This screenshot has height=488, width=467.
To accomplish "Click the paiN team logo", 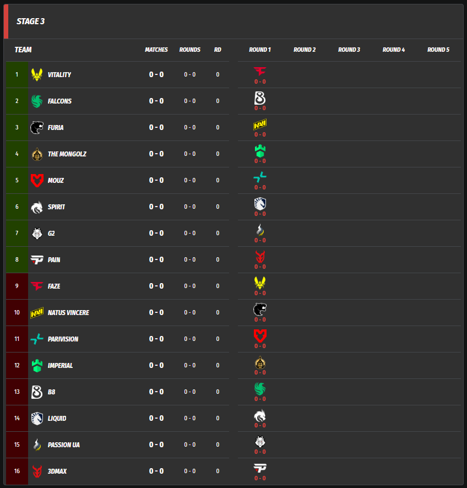I will (x=37, y=259).
